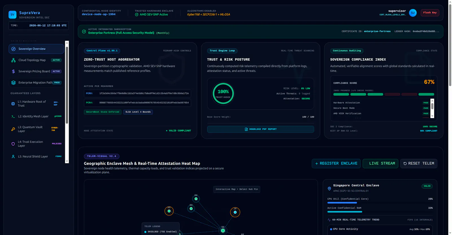Click the Active Confidential RAM bar
This screenshot has width=452, height=235.
[380, 212]
